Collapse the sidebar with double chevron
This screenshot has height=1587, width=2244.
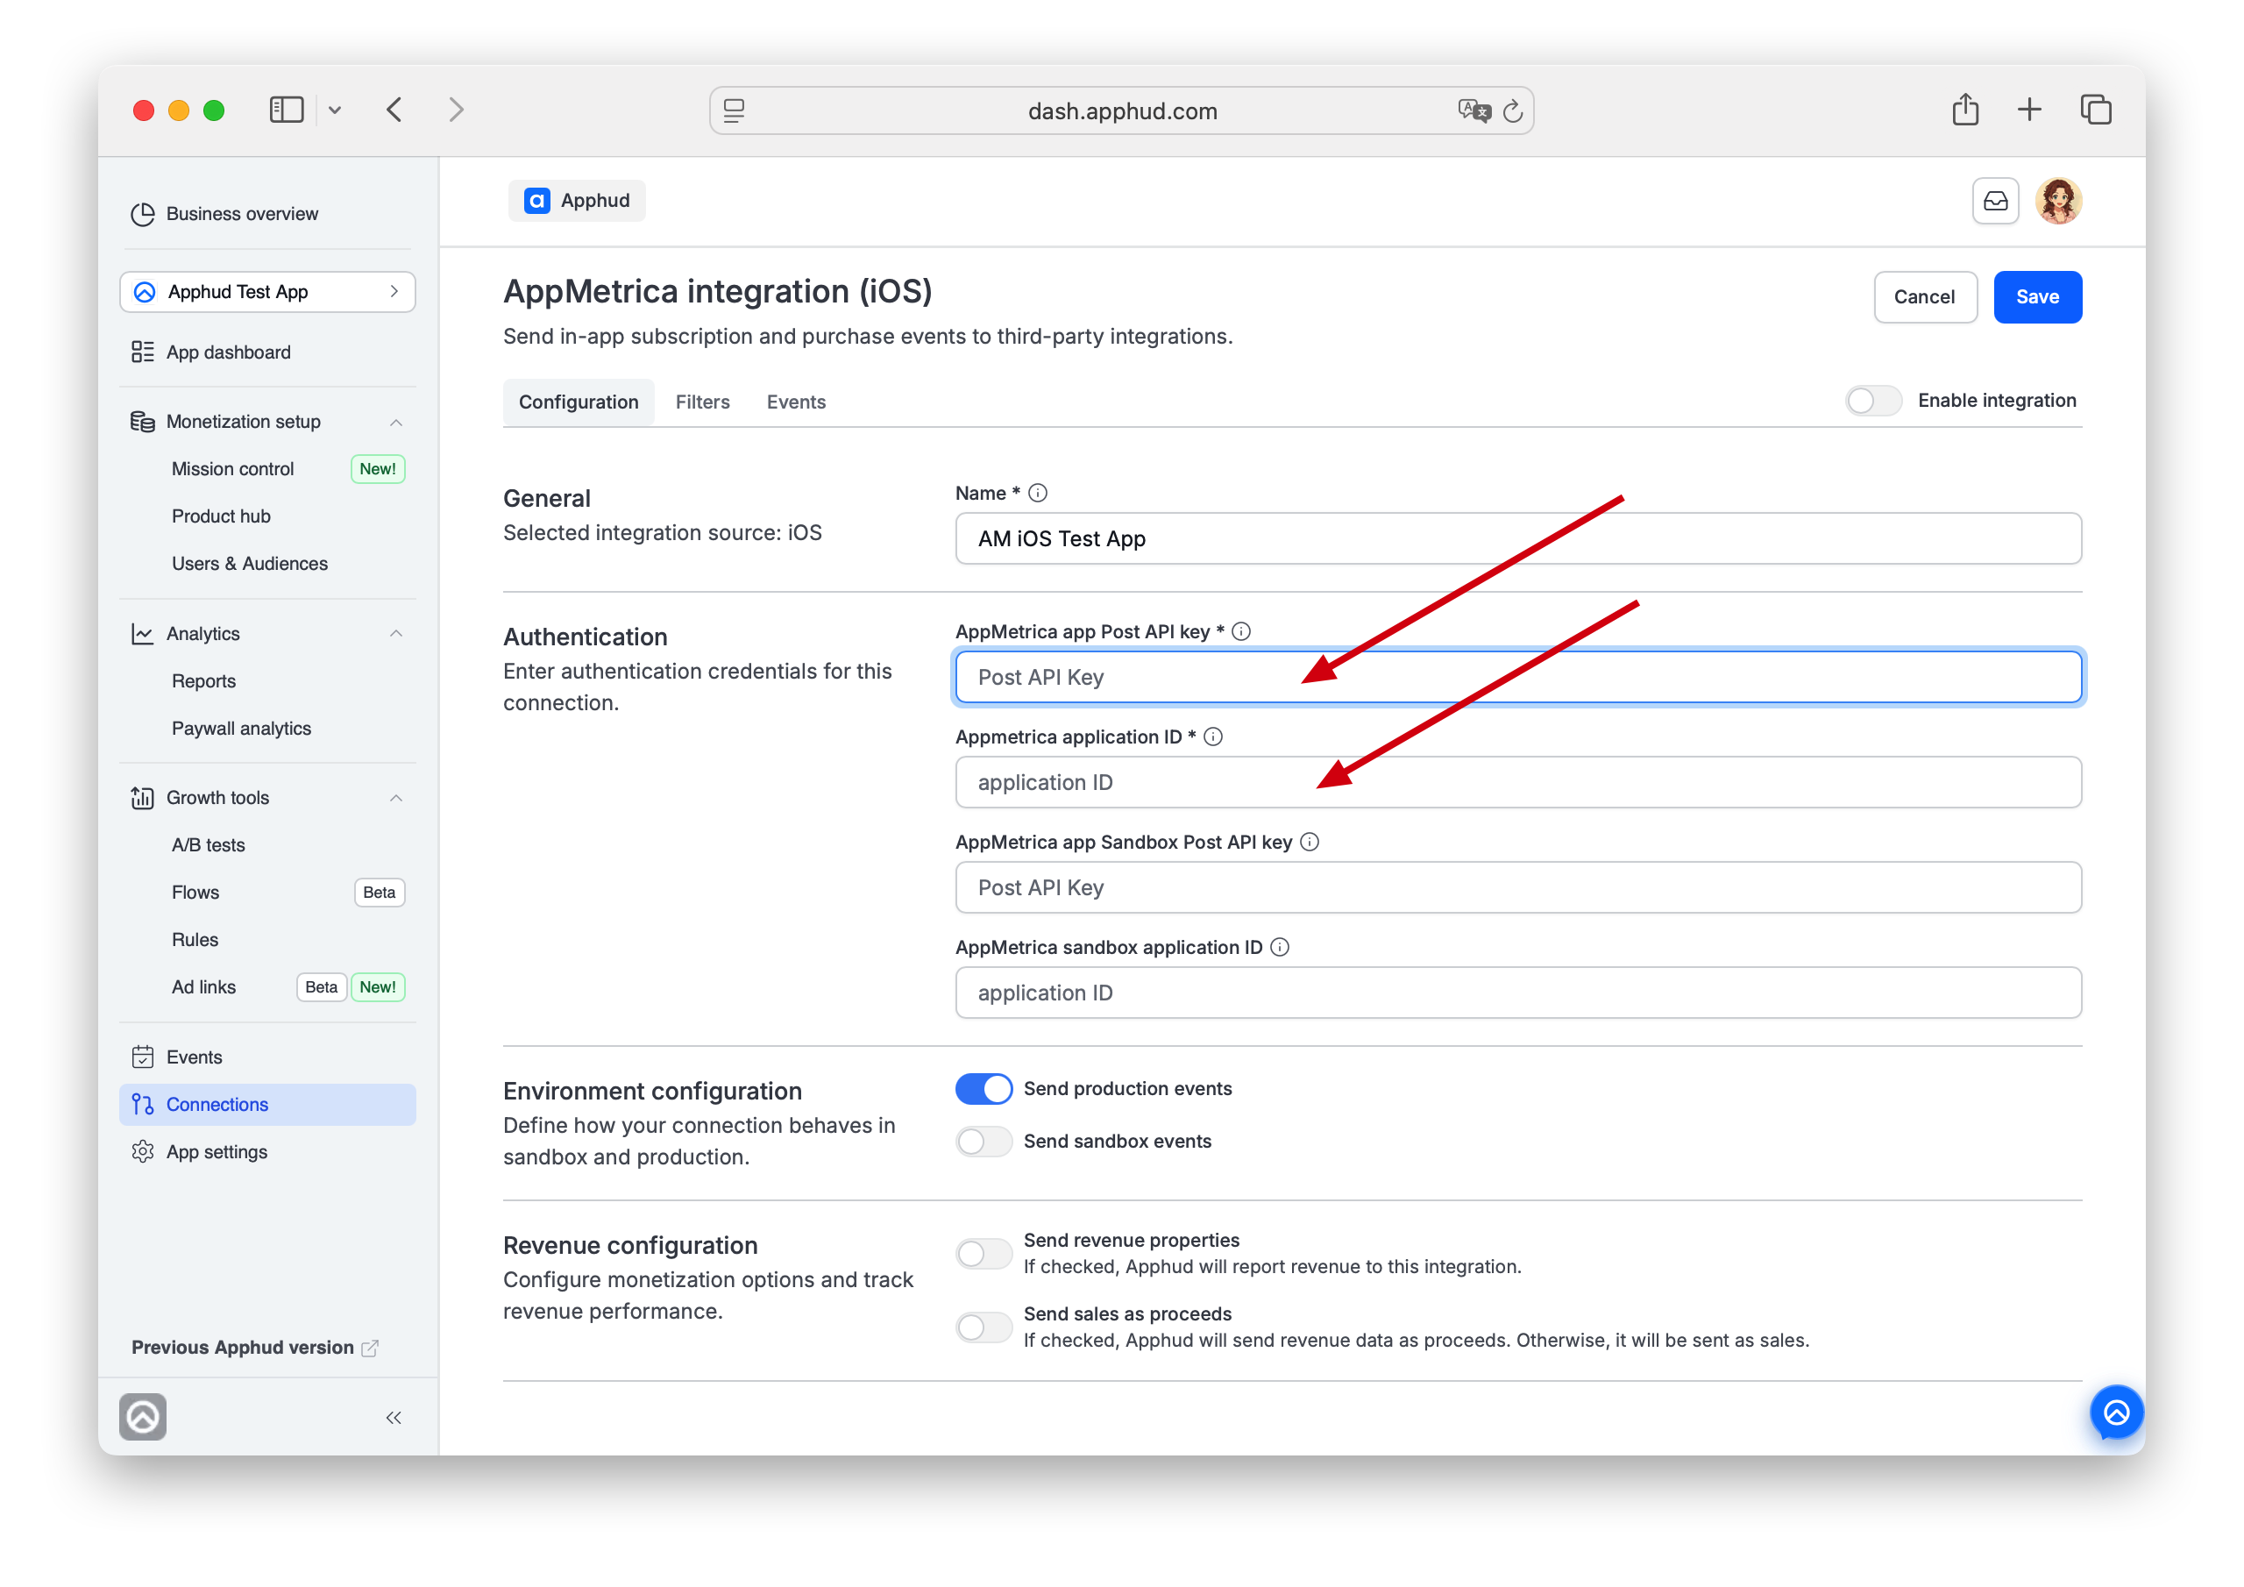(x=394, y=1418)
